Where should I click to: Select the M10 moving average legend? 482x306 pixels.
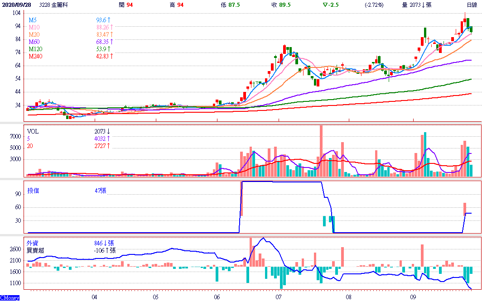pyautogui.click(x=34, y=28)
